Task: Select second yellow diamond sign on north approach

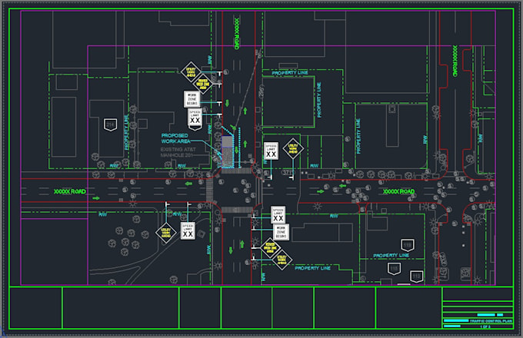Action: tap(202, 84)
